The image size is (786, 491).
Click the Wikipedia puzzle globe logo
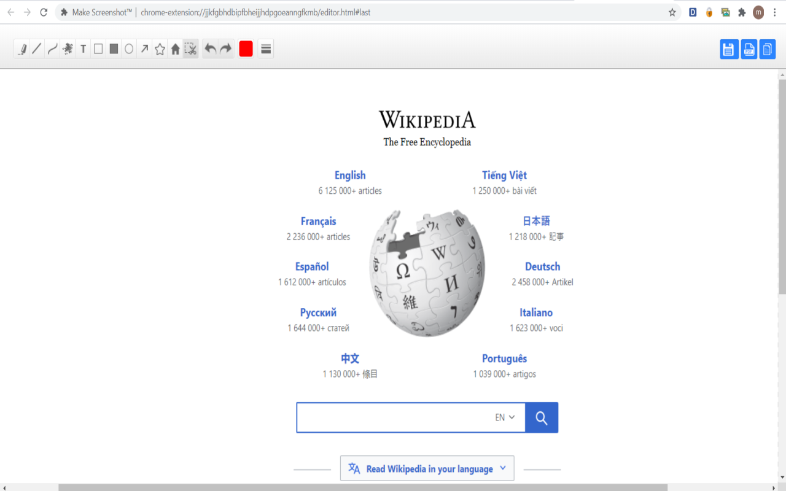427,273
